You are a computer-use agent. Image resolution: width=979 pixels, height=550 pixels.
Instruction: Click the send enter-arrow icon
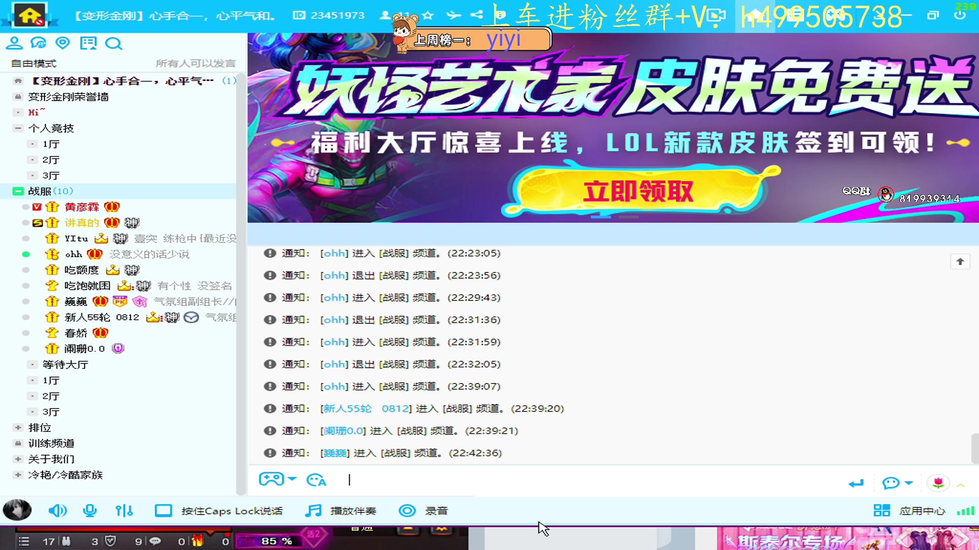pyautogui.click(x=856, y=483)
